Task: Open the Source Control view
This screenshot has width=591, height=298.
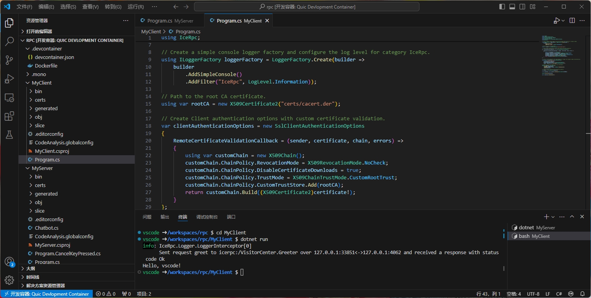Action: coord(9,60)
